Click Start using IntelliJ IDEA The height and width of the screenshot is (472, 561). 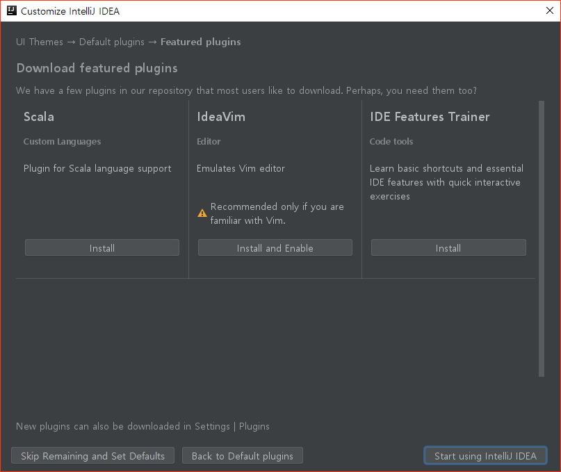[x=485, y=455]
